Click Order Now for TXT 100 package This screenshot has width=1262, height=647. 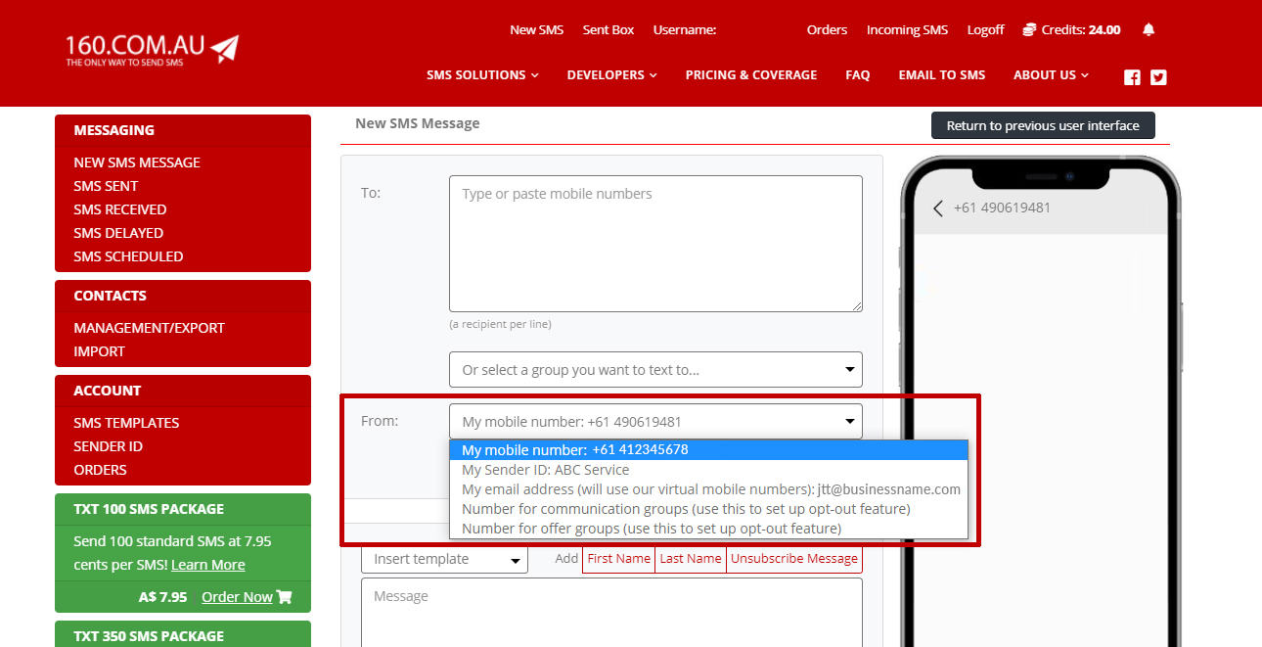237,597
